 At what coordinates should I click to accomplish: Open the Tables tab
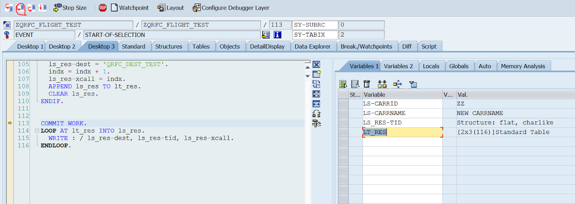pyautogui.click(x=201, y=46)
